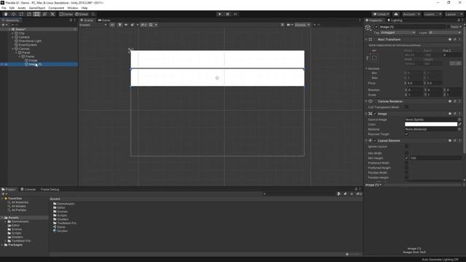Select first Image object in Hierarchy
This screenshot has height=262, width=466.
[33, 60]
